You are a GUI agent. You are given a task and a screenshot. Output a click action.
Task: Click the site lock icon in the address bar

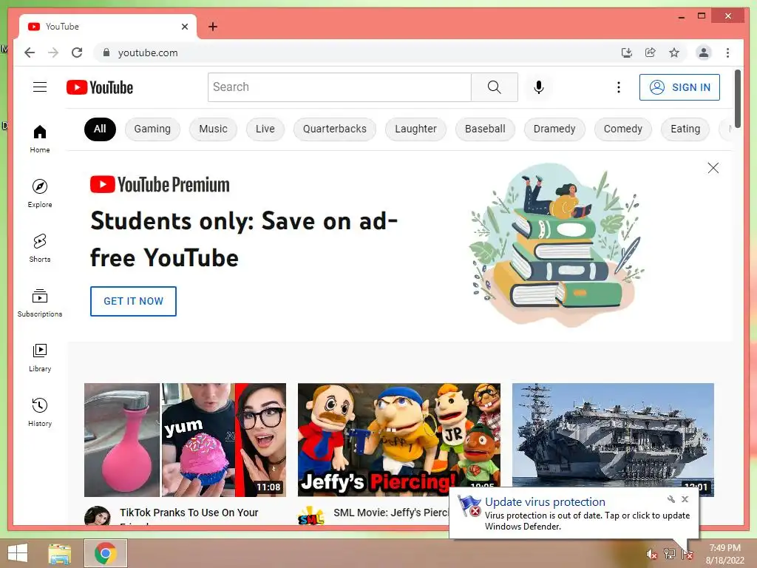click(x=106, y=53)
